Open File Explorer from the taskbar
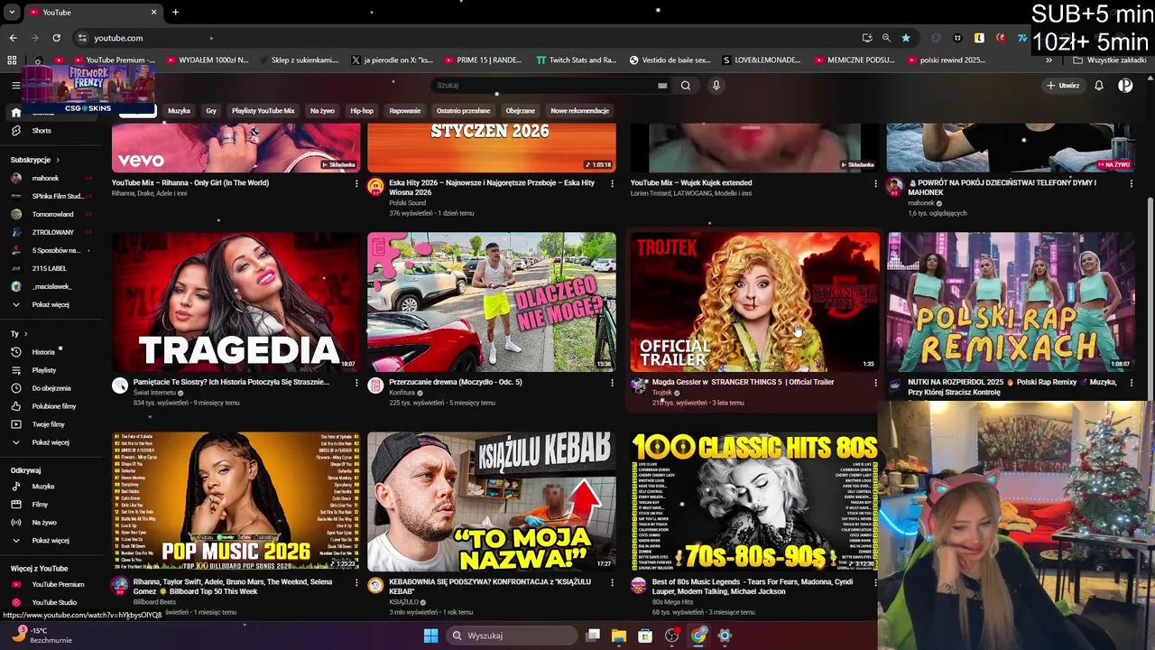 point(619,636)
